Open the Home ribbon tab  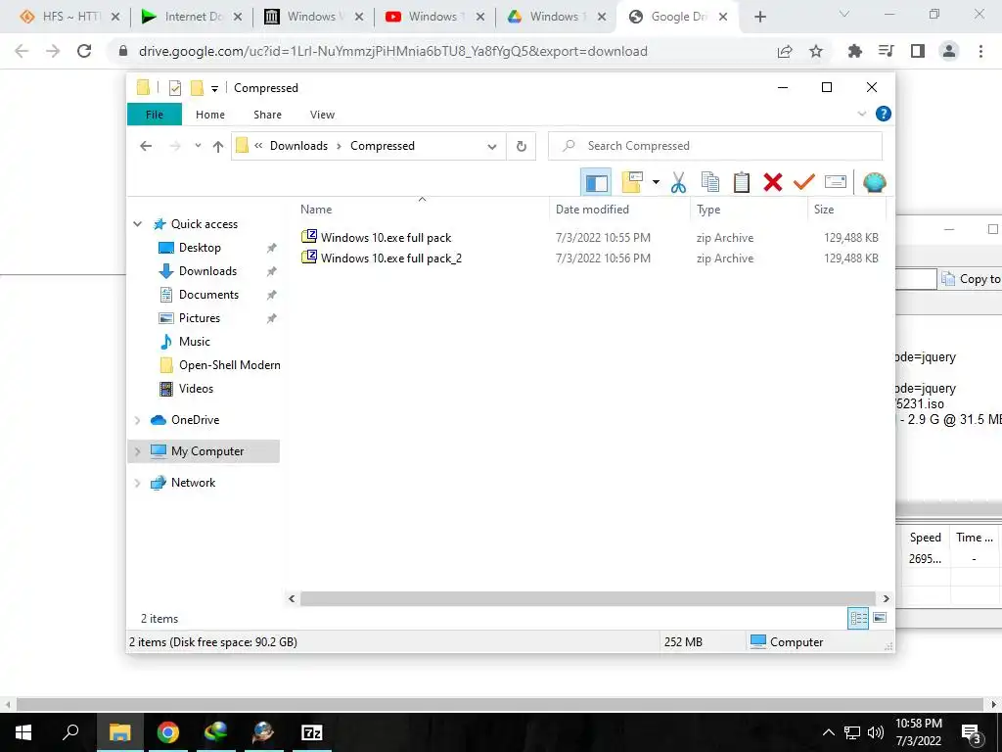coord(210,115)
